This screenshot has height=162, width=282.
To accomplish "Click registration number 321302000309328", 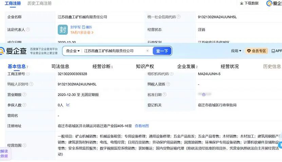I will [72, 74].
